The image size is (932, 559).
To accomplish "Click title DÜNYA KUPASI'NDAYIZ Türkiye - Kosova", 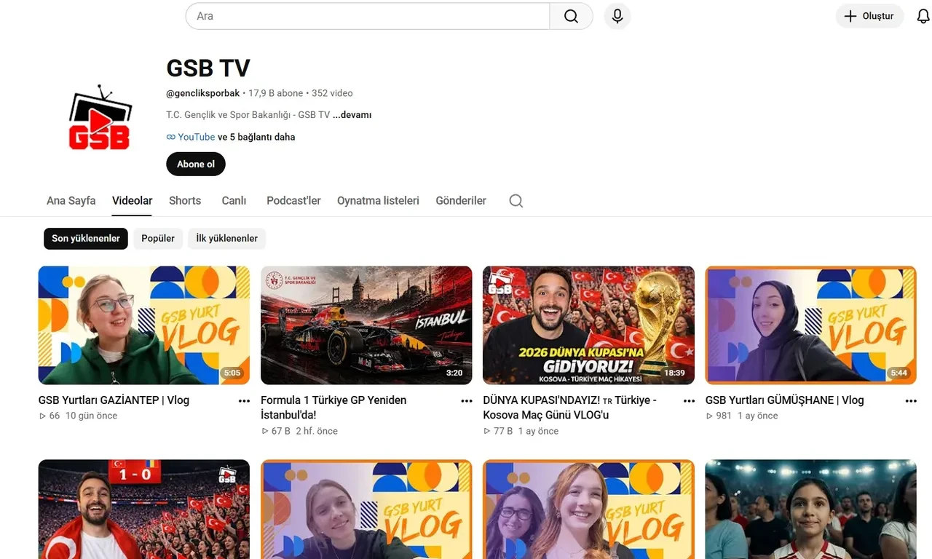I will point(569,408).
